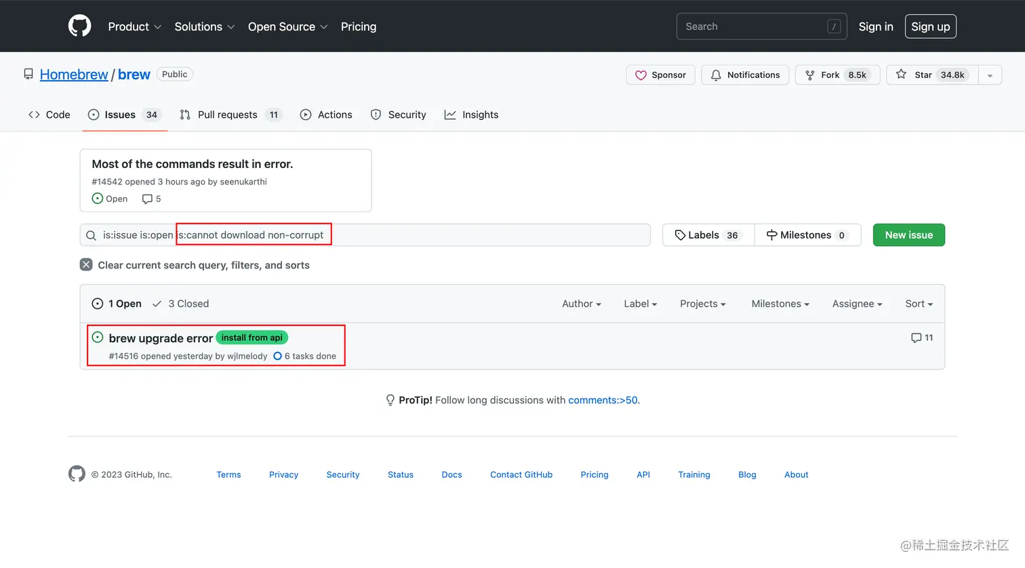Click the issue search filter field
This screenshot has height=568, width=1025.
pos(365,235)
